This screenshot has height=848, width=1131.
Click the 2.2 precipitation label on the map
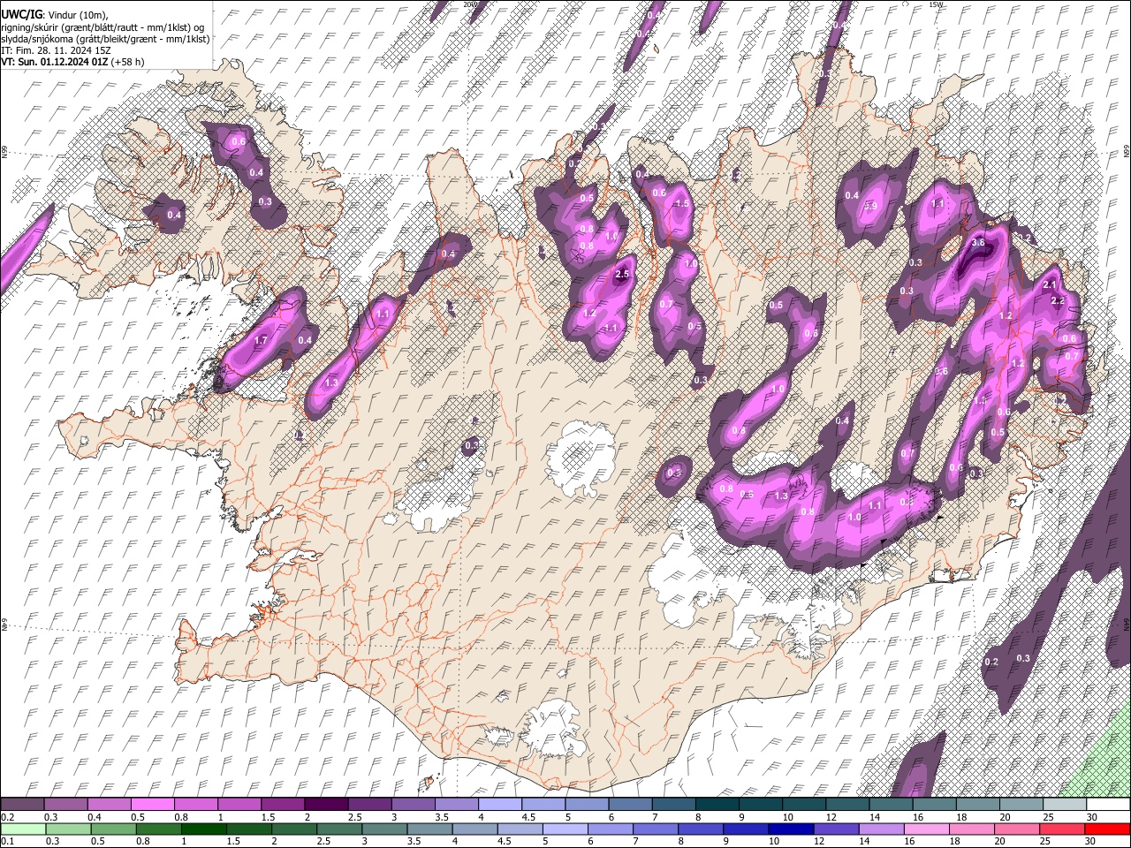click(x=1058, y=300)
